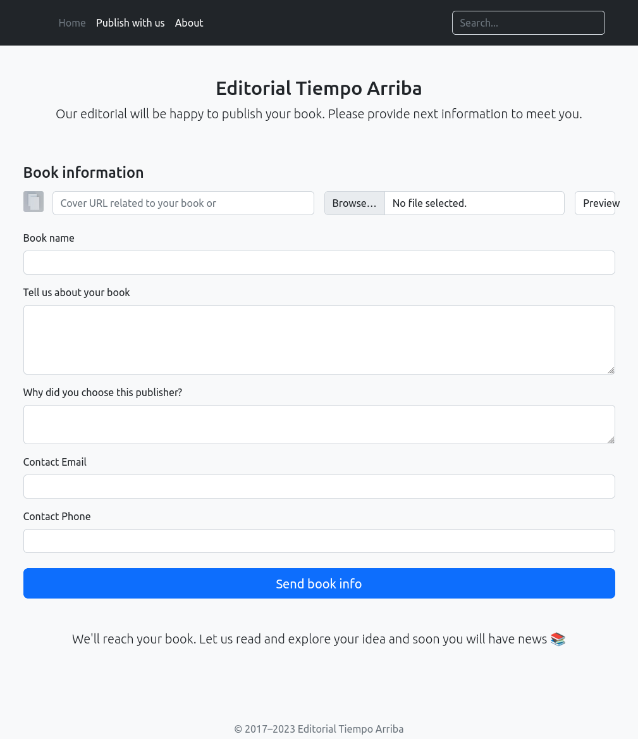
Task: Click the publisher reason textarea resize handle
Action: [x=611, y=440]
